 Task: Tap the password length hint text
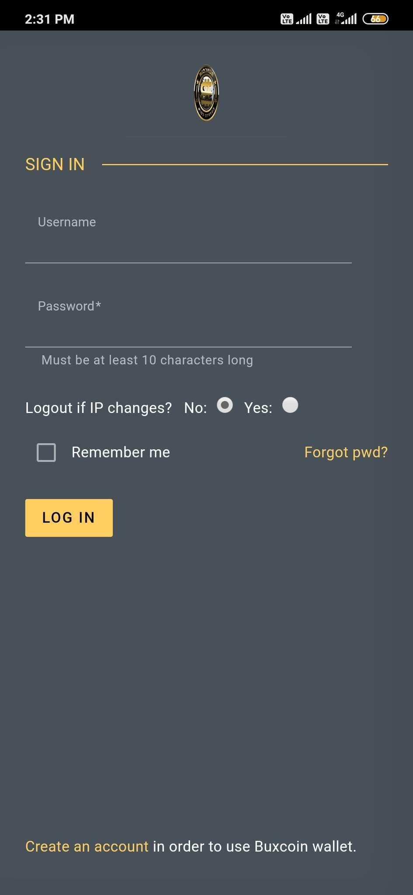click(147, 360)
